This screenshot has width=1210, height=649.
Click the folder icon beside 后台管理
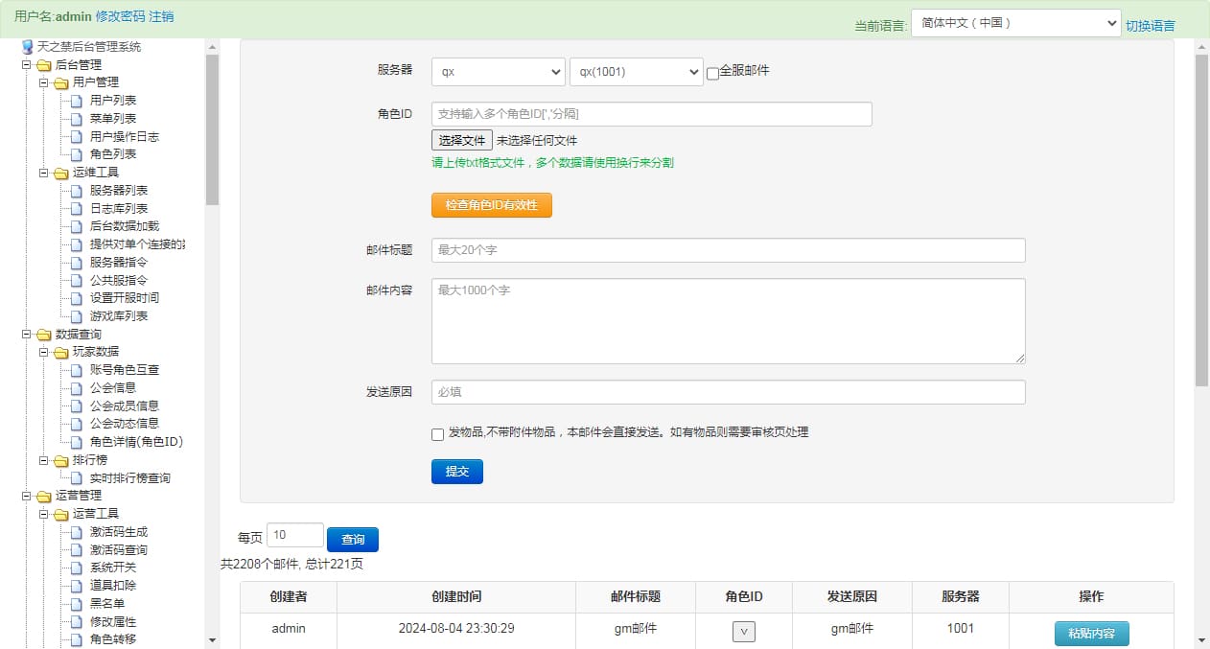[x=44, y=65]
